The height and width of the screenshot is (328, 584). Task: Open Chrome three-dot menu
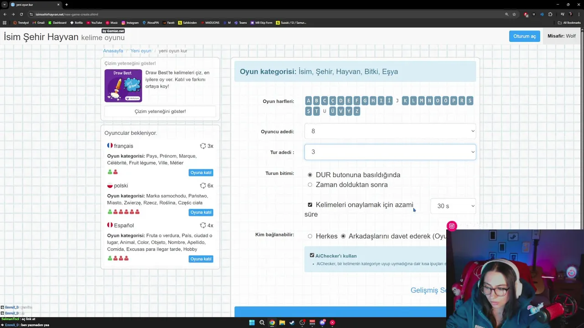[x=579, y=14]
